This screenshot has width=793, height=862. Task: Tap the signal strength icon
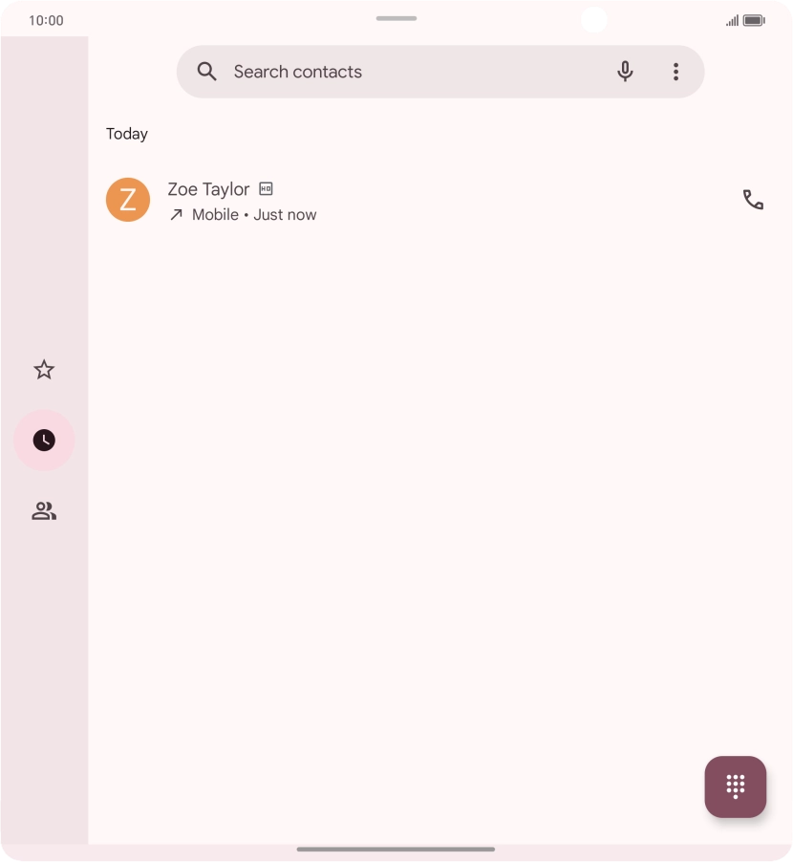pos(732,21)
